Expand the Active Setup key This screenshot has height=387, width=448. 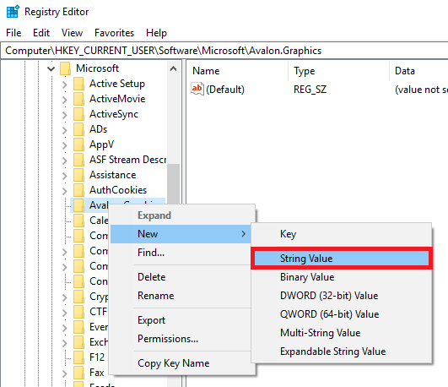65,84
